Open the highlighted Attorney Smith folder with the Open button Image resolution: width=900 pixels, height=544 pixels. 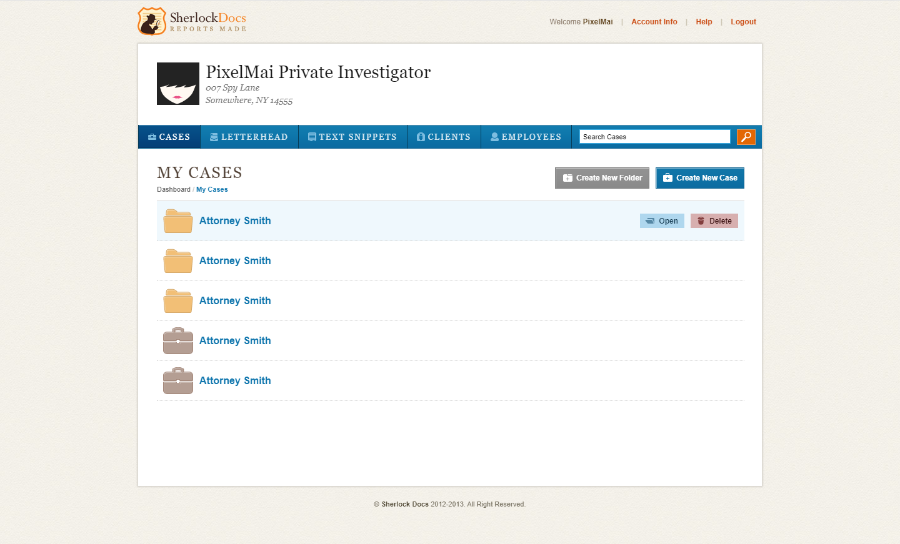click(662, 221)
